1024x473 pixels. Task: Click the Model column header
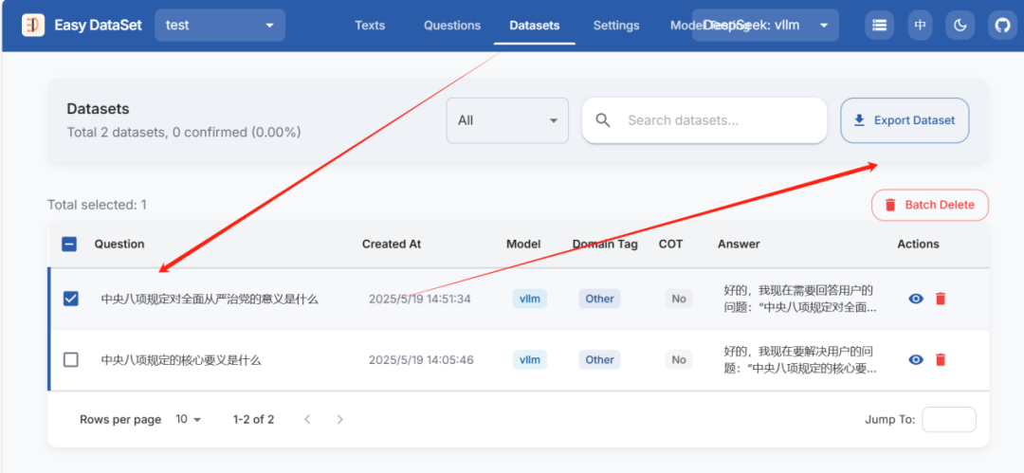[523, 245]
